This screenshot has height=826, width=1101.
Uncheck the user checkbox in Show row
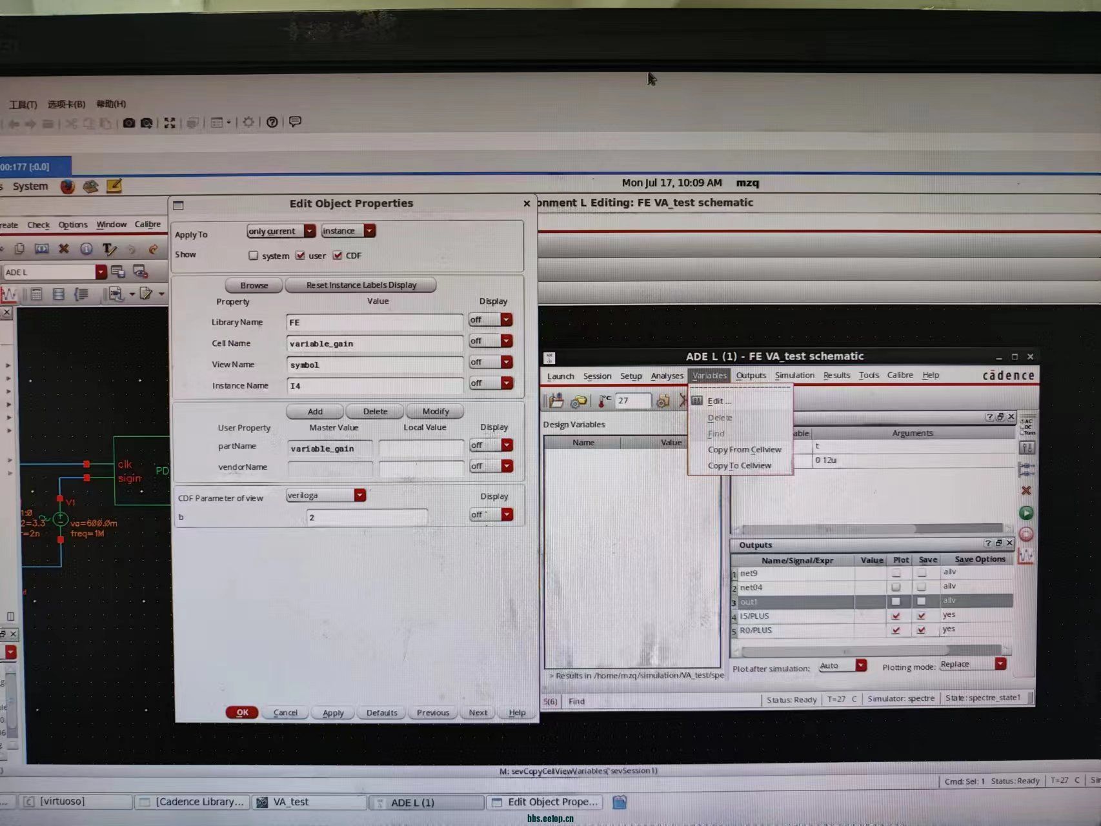[x=300, y=256]
